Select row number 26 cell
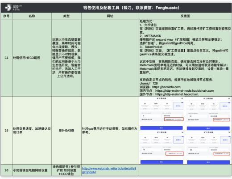Image resolution: width=232 pixels, height=179 pixels. (6, 170)
